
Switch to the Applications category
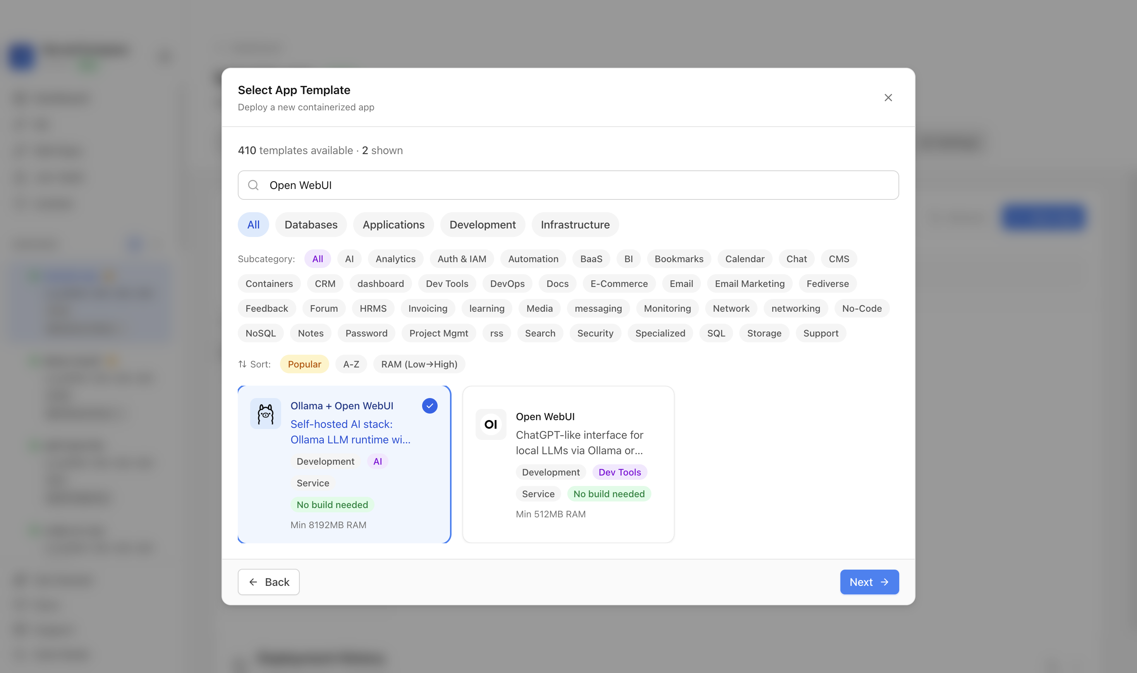pos(394,225)
